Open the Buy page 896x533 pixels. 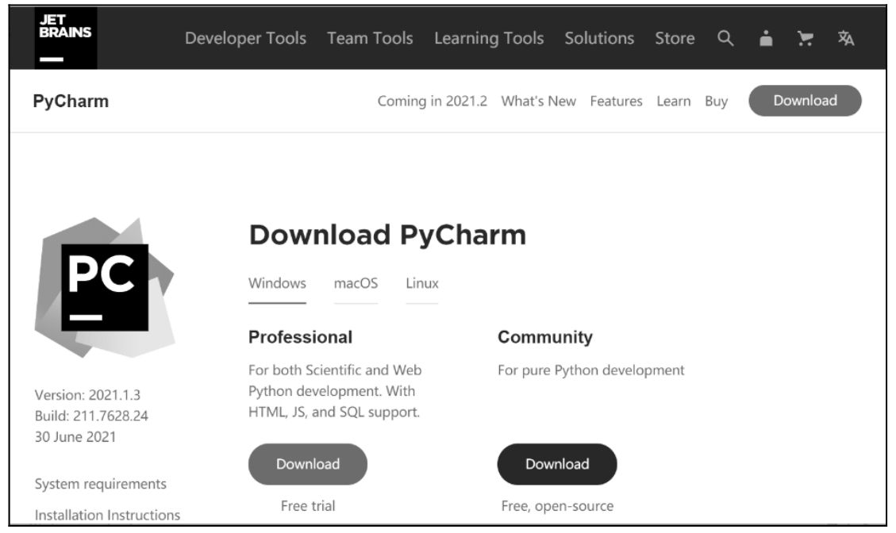pyautogui.click(x=716, y=101)
